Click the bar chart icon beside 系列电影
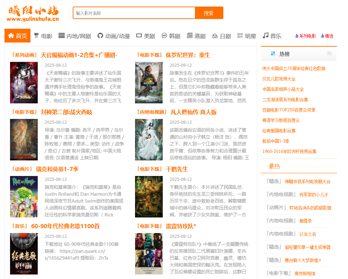Image resolution: width=348 pixels, height=279 pixels. point(297,36)
